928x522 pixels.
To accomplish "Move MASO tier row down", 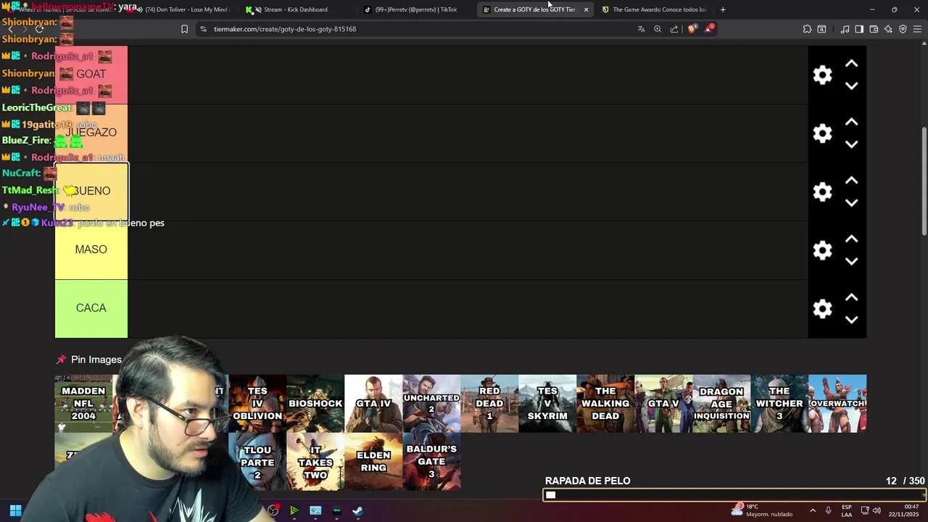I will [851, 261].
